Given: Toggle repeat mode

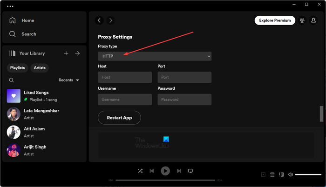Looking at the screenshot, I should tap(190, 171).
